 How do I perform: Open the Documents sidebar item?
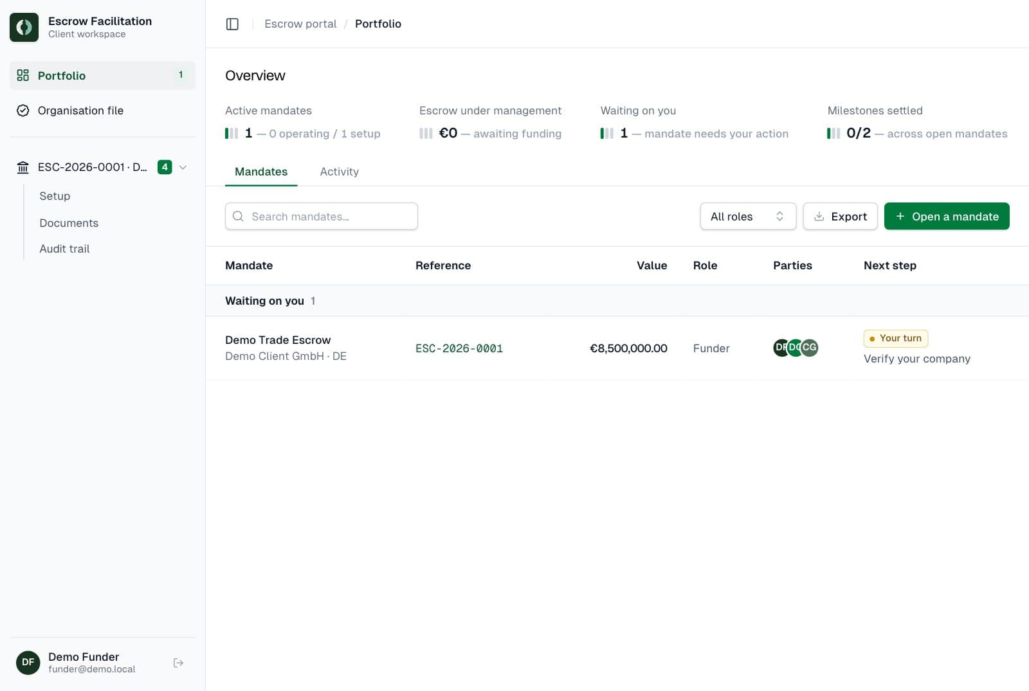69,223
